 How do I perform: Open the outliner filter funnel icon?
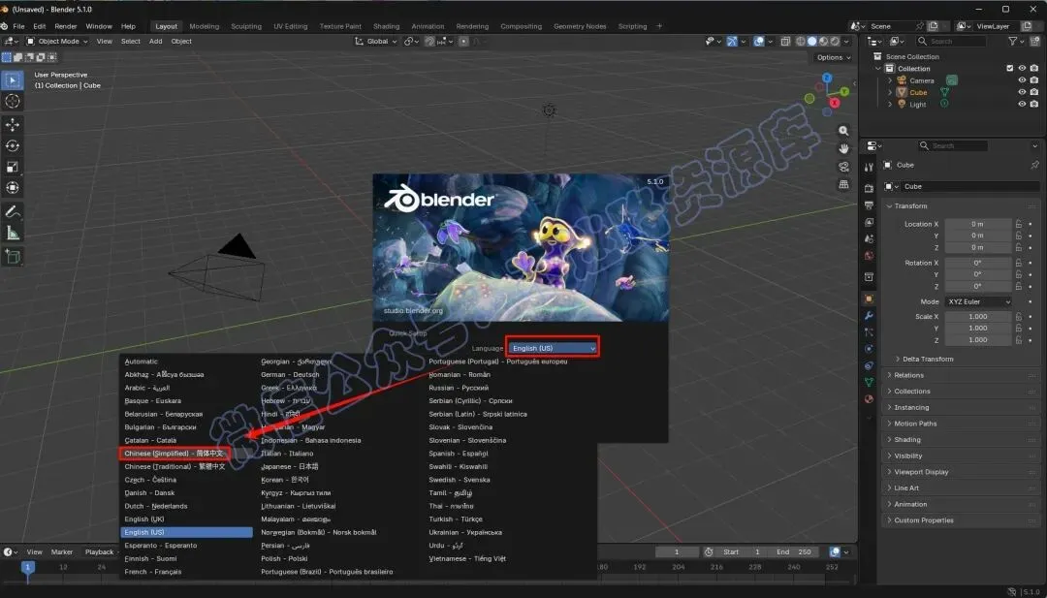pyautogui.click(x=1013, y=42)
